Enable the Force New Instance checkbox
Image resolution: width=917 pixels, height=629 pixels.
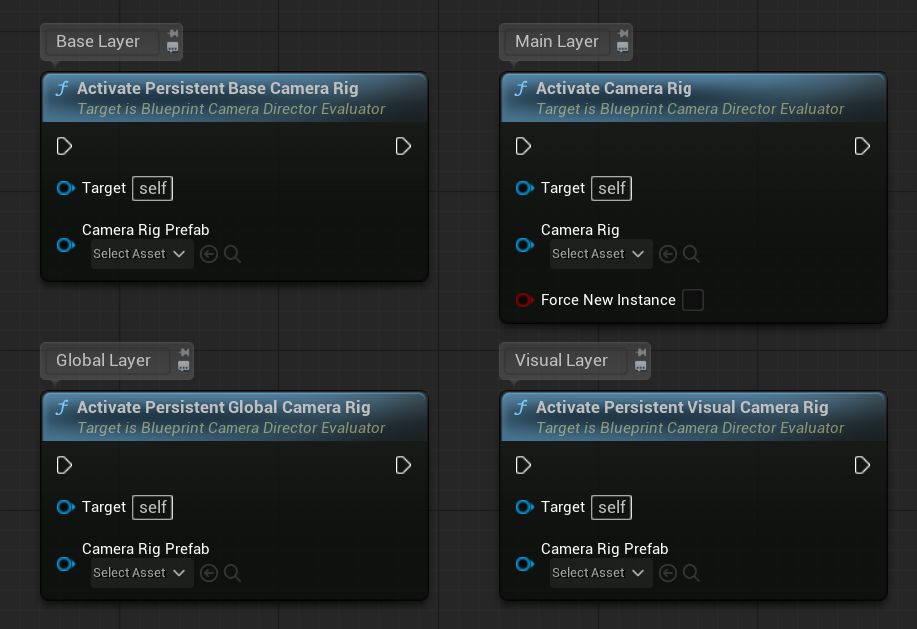692,300
